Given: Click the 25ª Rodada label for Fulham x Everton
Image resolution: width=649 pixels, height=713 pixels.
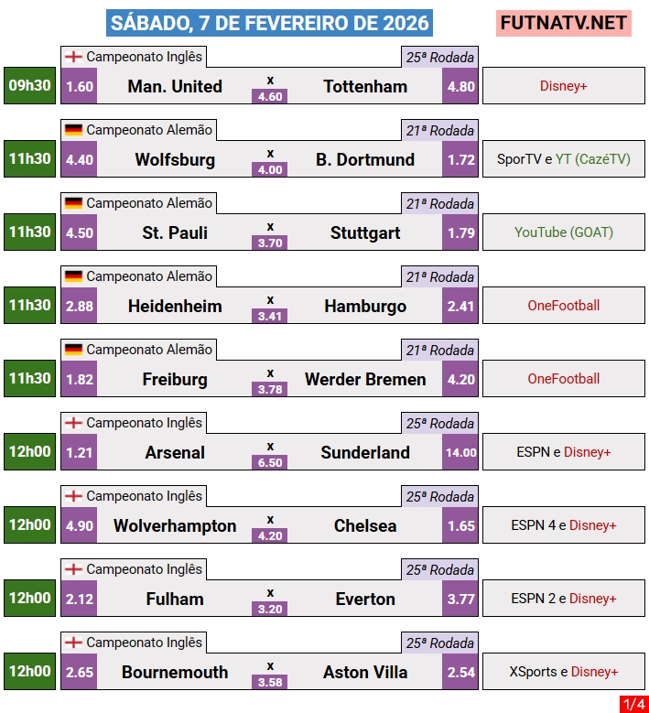Looking at the screenshot, I should [x=440, y=570].
